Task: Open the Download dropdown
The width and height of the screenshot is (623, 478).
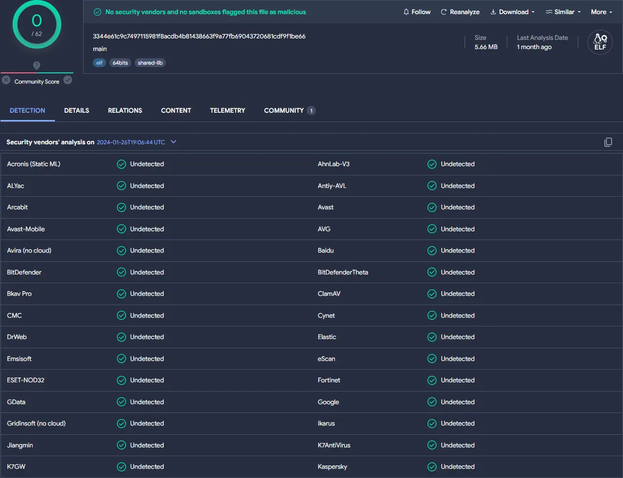Action: point(512,12)
